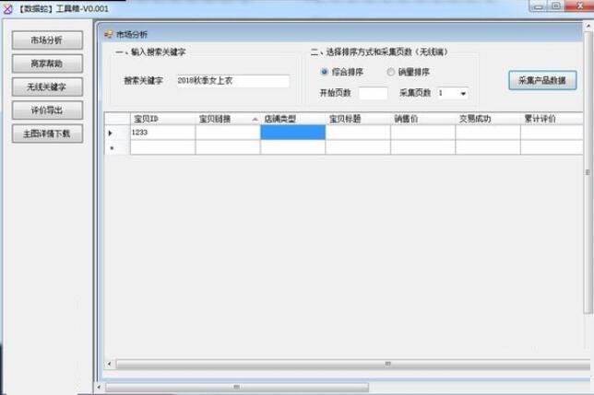The image size is (594, 395).
Task: Open 主图详情下载 from the sidebar
Action: [47, 134]
